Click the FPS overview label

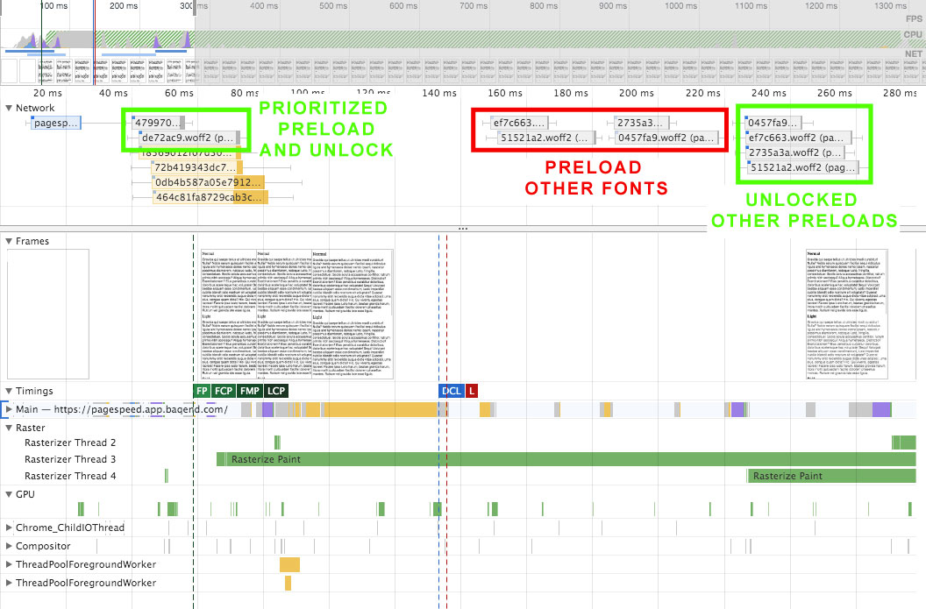click(914, 19)
